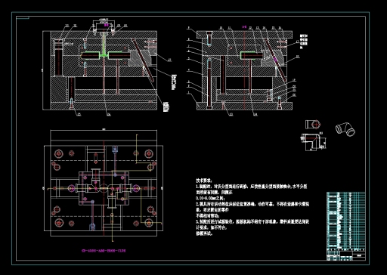Pick the angled guide pin in left section view
The image size is (387, 275).
pyautogui.click(x=143, y=60)
